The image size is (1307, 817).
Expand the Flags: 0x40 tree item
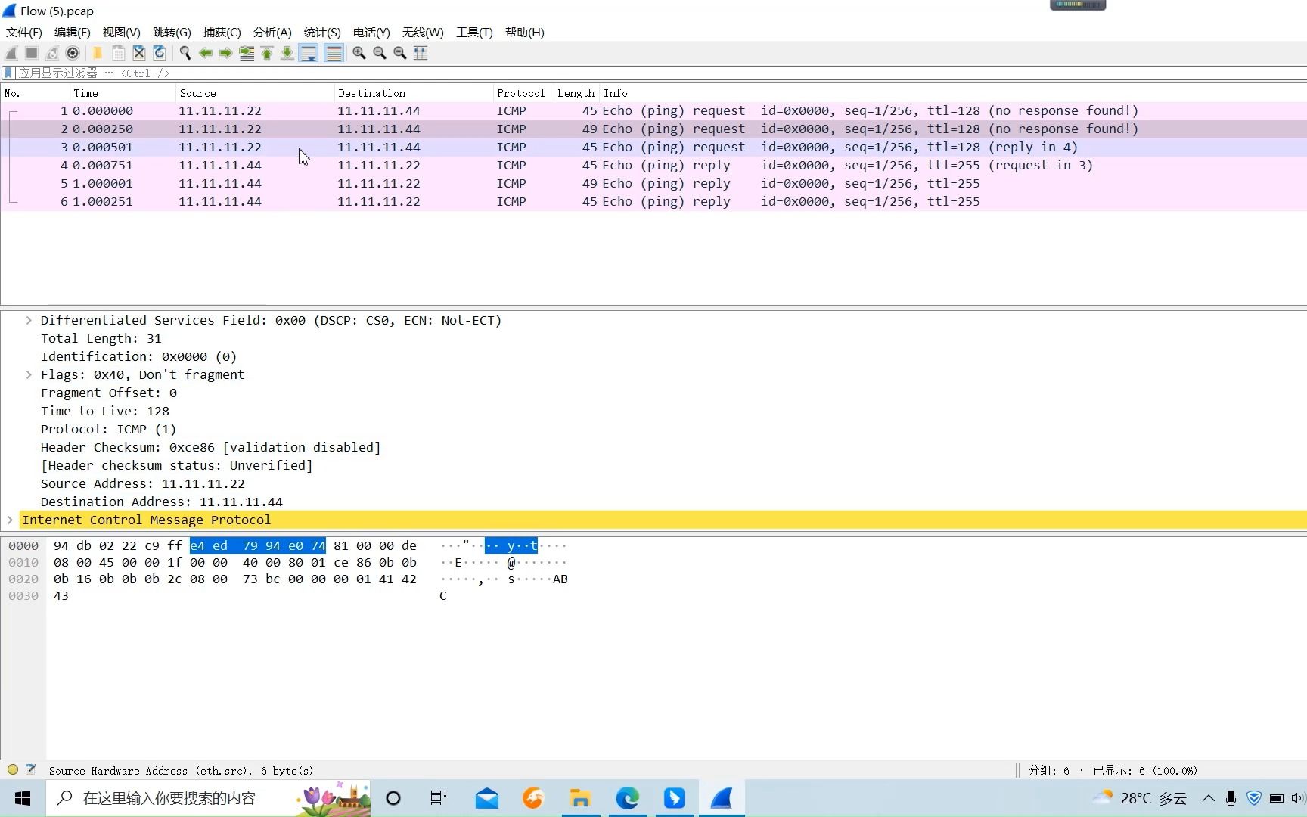[x=29, y=374]
